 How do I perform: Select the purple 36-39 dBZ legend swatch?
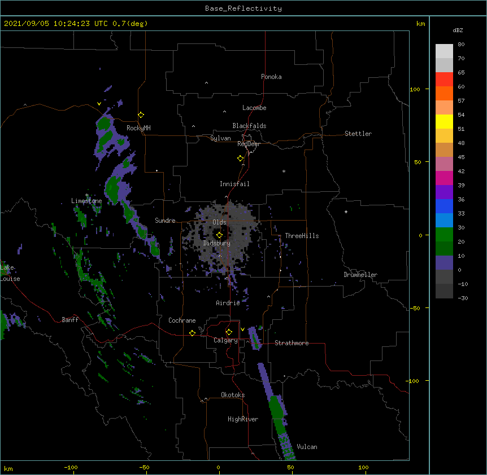[444, 192]
